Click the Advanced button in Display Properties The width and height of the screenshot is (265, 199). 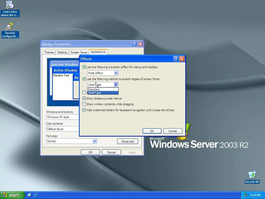(128, 141)
